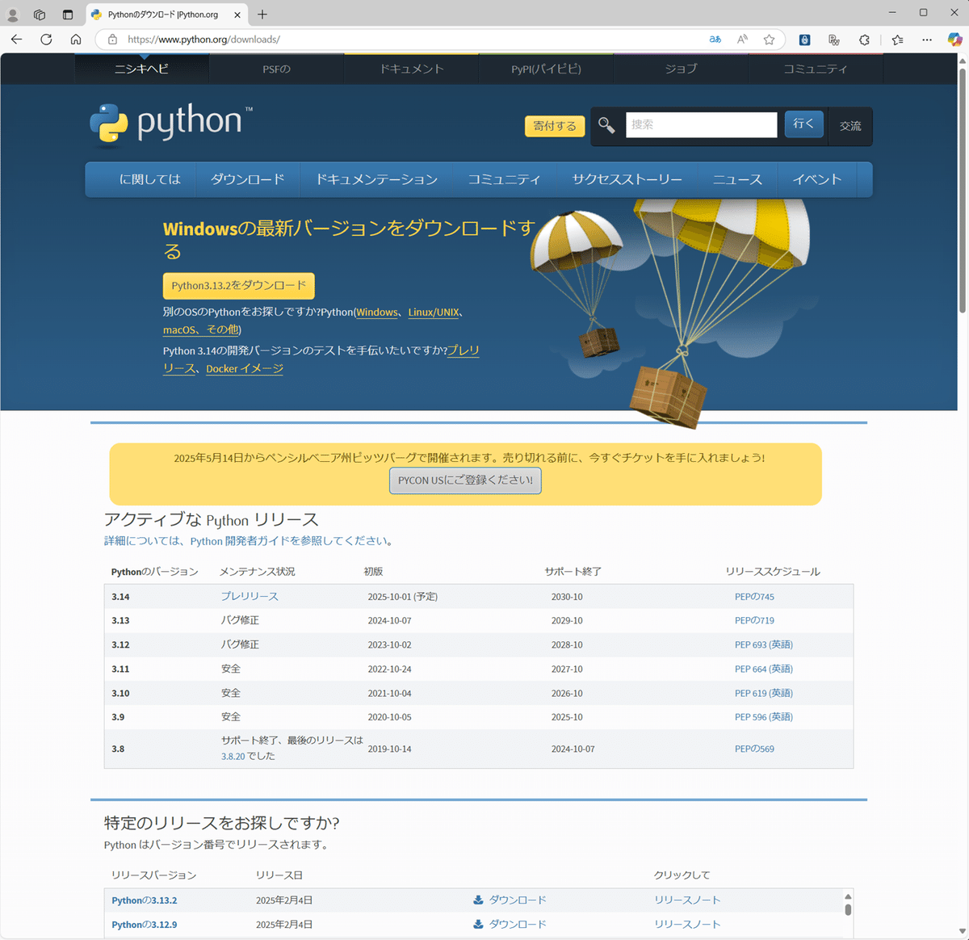969x940 pixels.
Task: Click the download icon next to Python 3.13.2
Action: (x=479, y=900)
